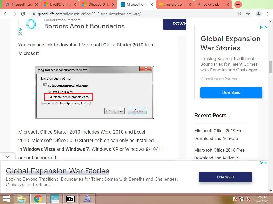Click the browser forward arrow
The height and width of the screenshot is (204, 273).
pos(14,14)
